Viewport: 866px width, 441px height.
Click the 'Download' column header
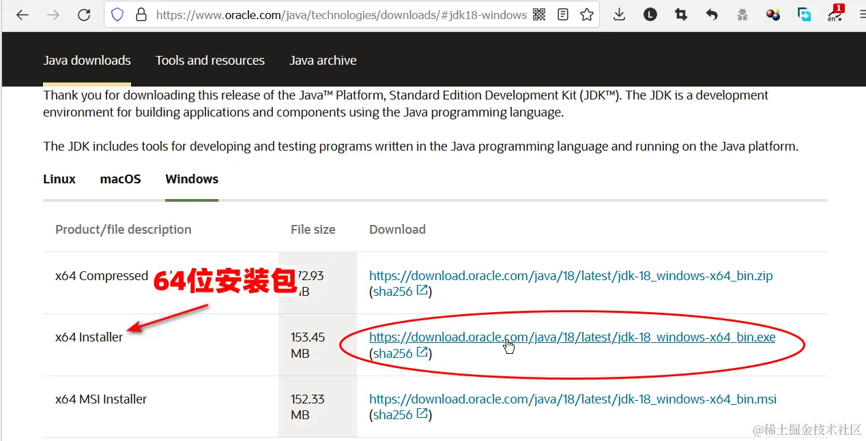(x=397, y=230)
